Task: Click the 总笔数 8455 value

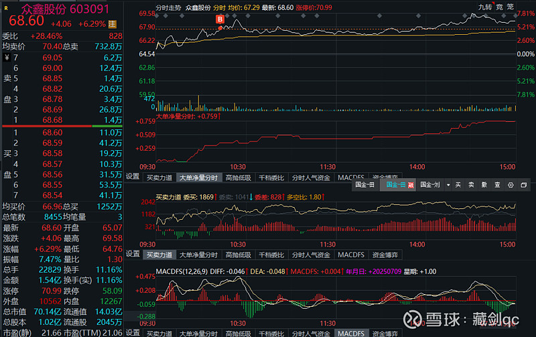Action: (x=53, y=217)
